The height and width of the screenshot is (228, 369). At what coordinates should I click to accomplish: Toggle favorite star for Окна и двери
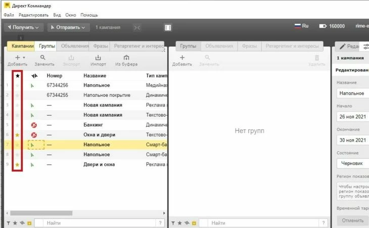17,135
